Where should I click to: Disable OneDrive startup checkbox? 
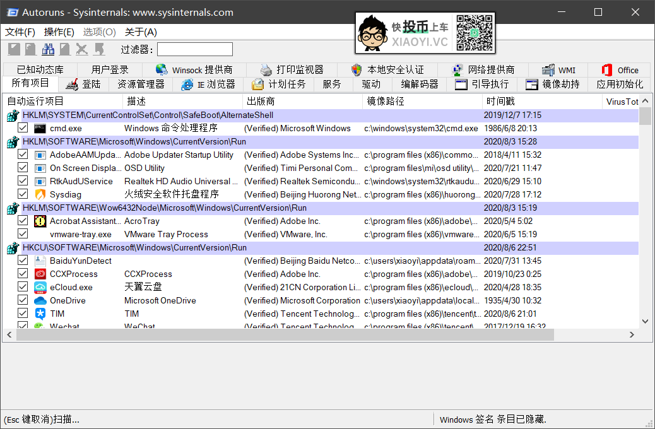point(23,300)
